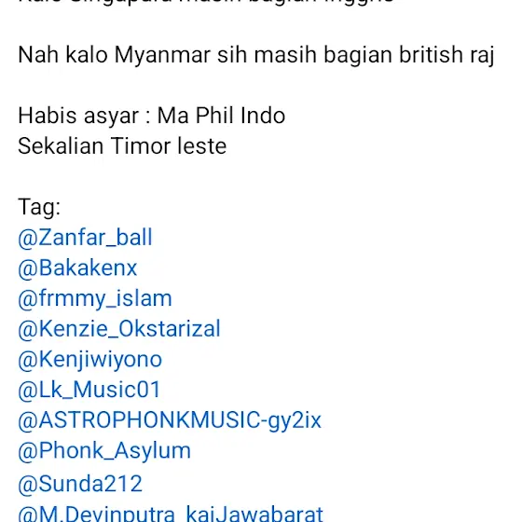
Task: Select the "Habis asyar" text
Action: pyautogui.click(x=78, y=116)
